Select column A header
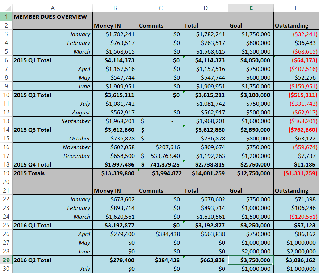The width and height of the screenshot is (319, 273). [x=53, y=8]
